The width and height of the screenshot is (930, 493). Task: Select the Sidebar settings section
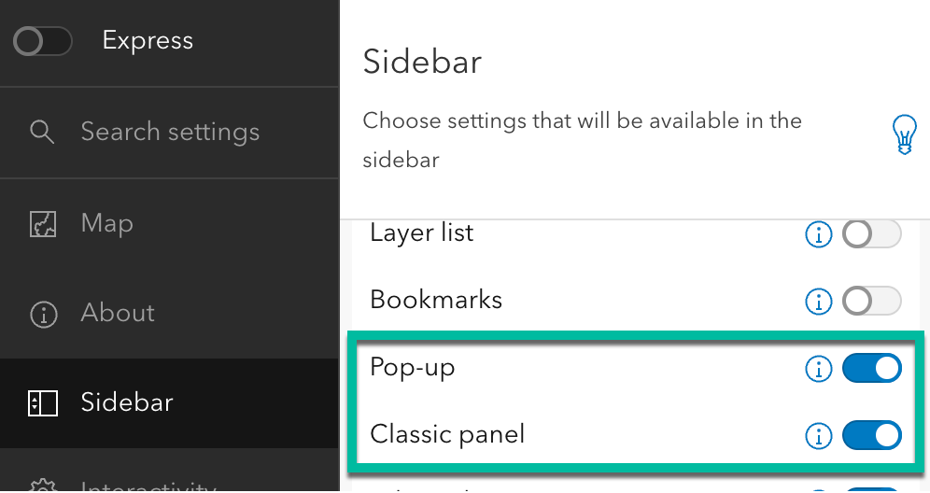(127, 403)
